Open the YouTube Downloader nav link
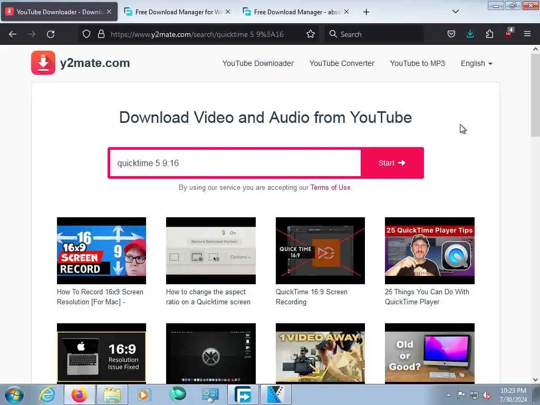Screen dimensions: 540x405 [258, 63]
